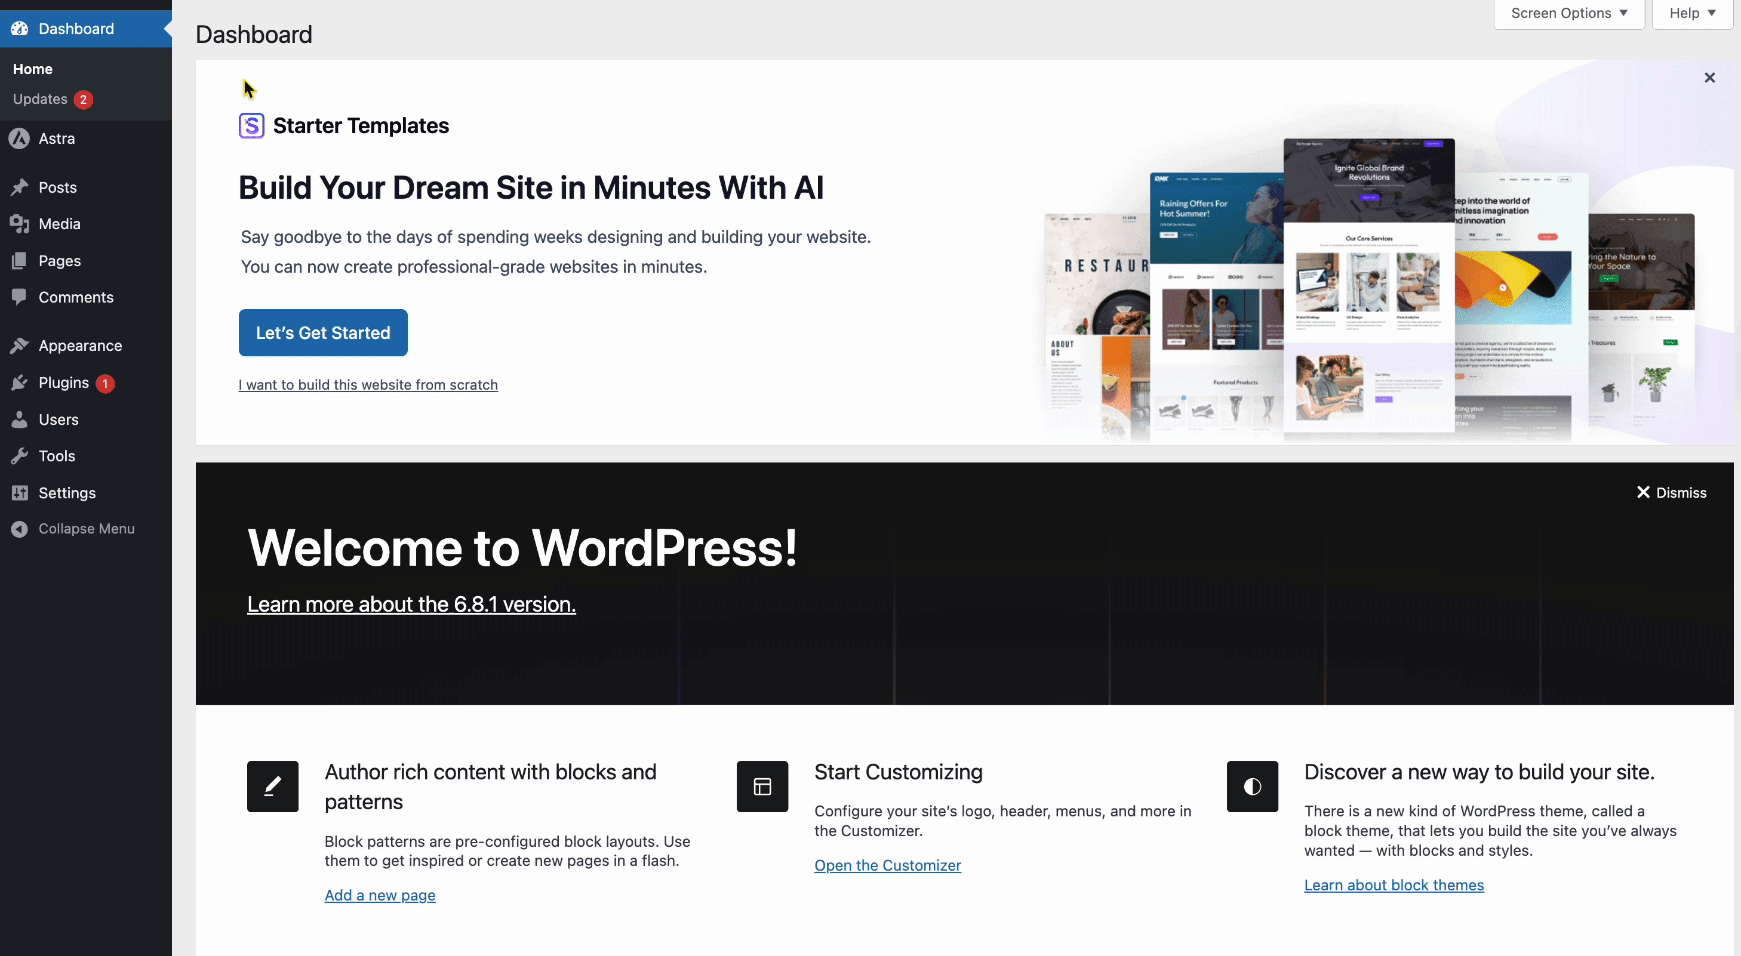Image resolution: width=1741 pixels, height=956 pixels.
Task: Open the Plugins menu item
Action: (x=63, y=383)
